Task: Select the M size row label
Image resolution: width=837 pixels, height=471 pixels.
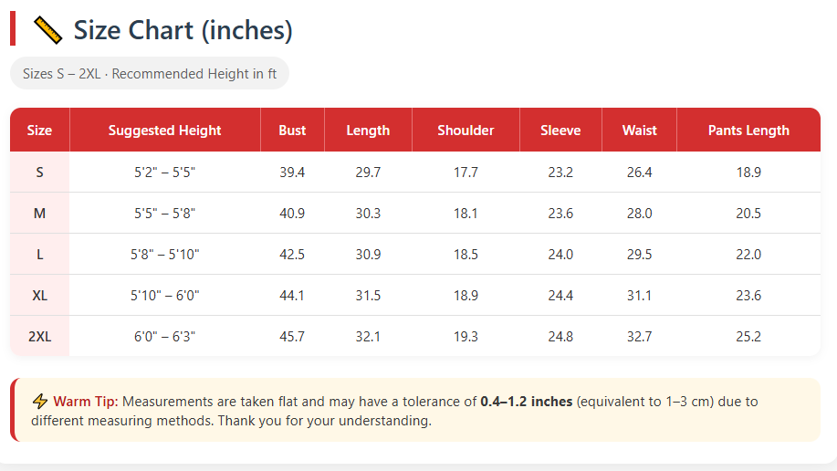Action: click(39, 214)
